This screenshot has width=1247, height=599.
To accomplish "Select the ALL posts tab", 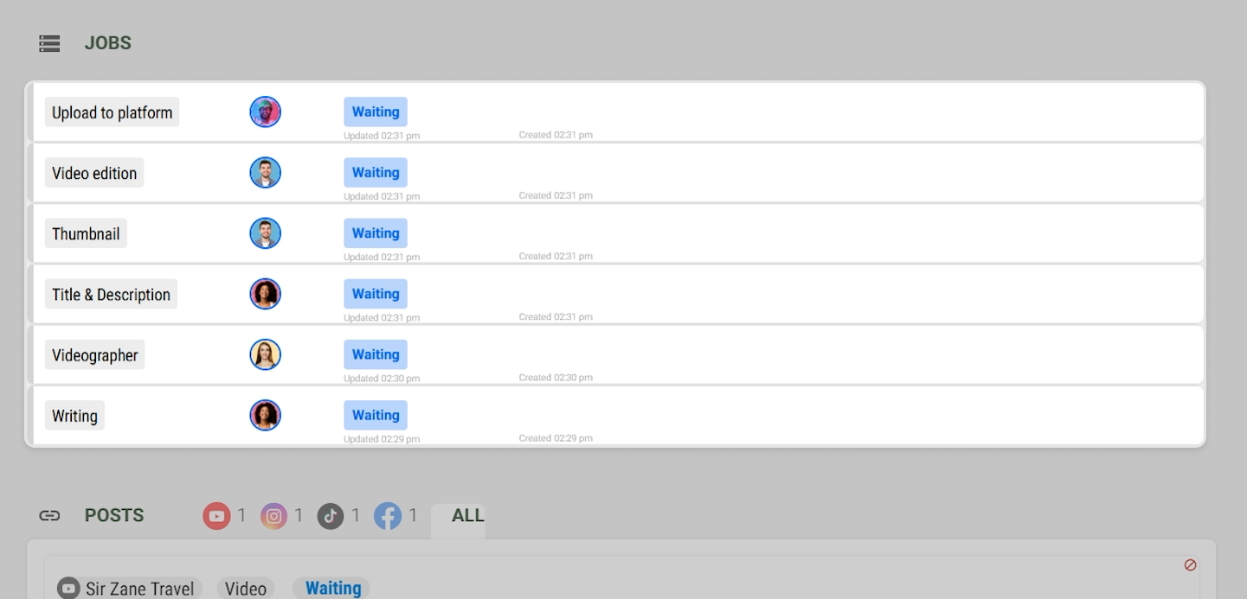I will pyautogui.click(x=467, y=516).
